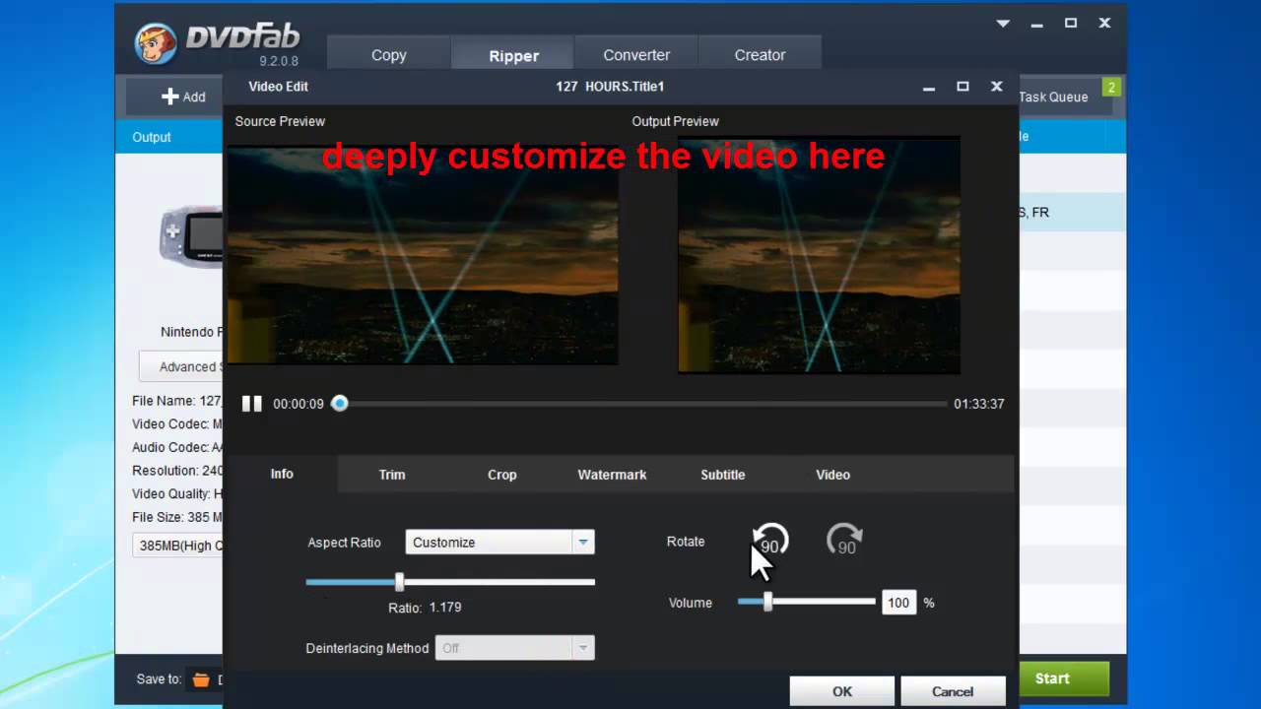Minimize the Video Edit dialog
Screen dimensions: 1261x709
coord(929,88)
